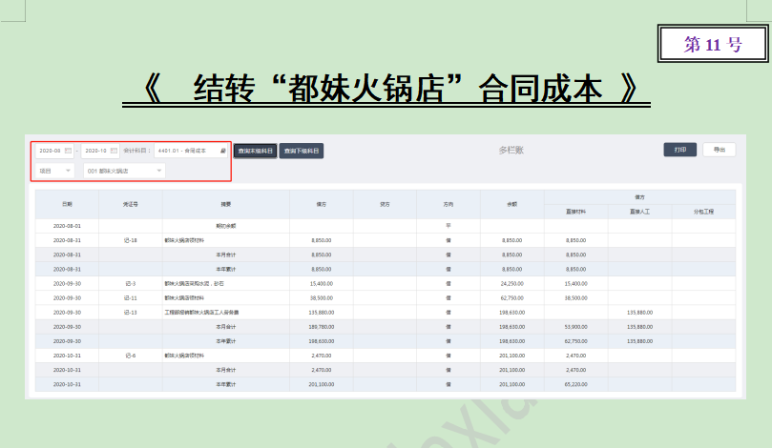Click the 直接人工 column header
772x448 pixels.
point(639,212)
